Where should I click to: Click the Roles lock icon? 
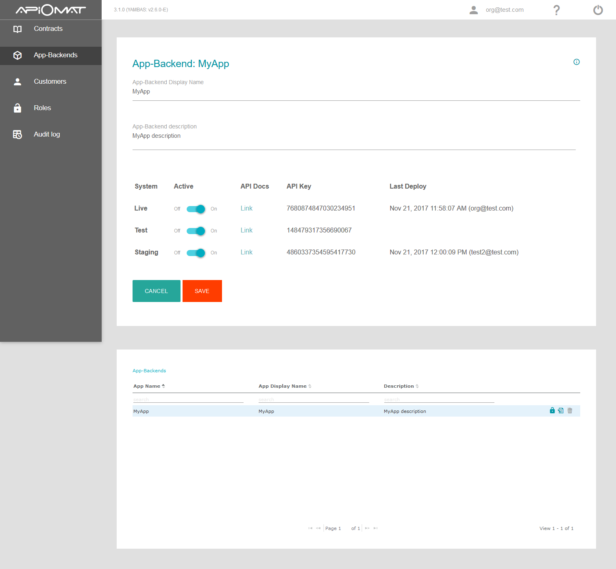click(17, 108)
